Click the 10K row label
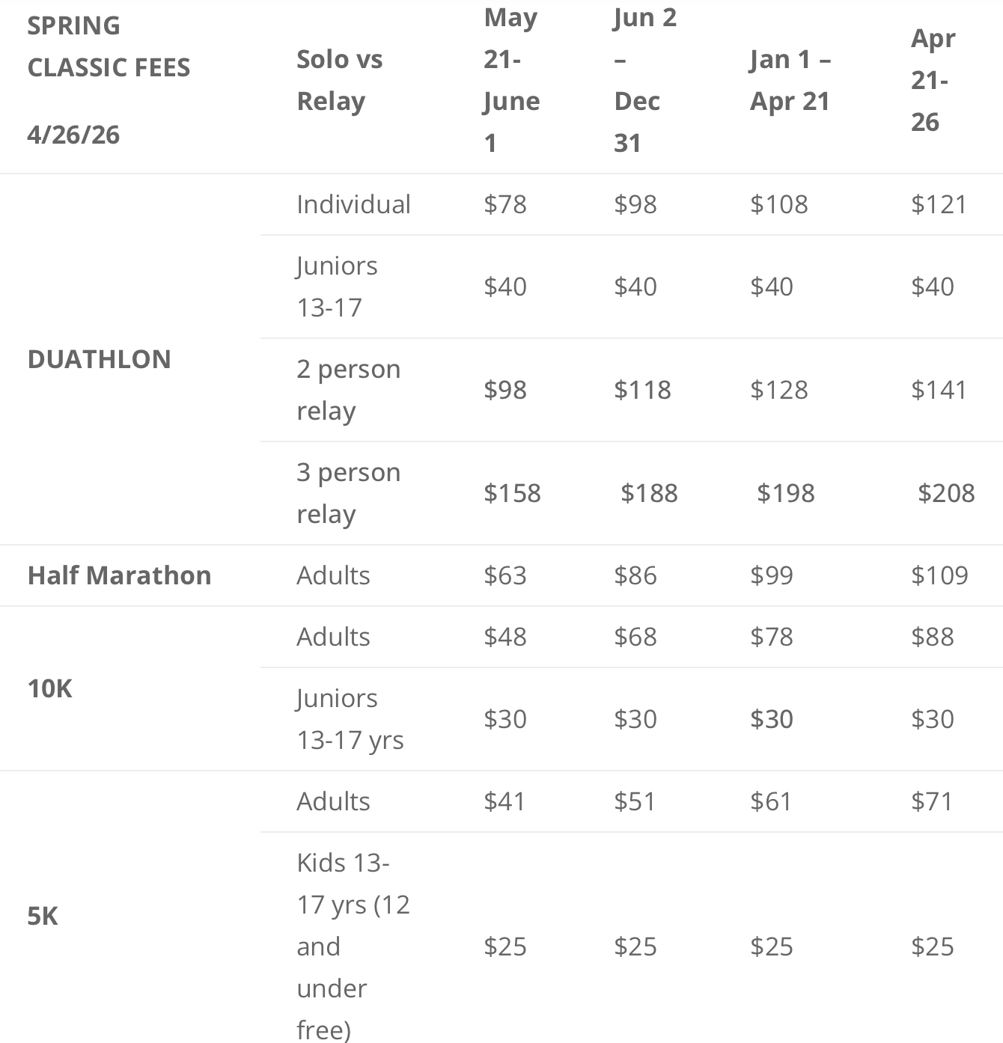Viewport: 1003px width, 1043px height. pyautogui.click(x=49, y=688)
